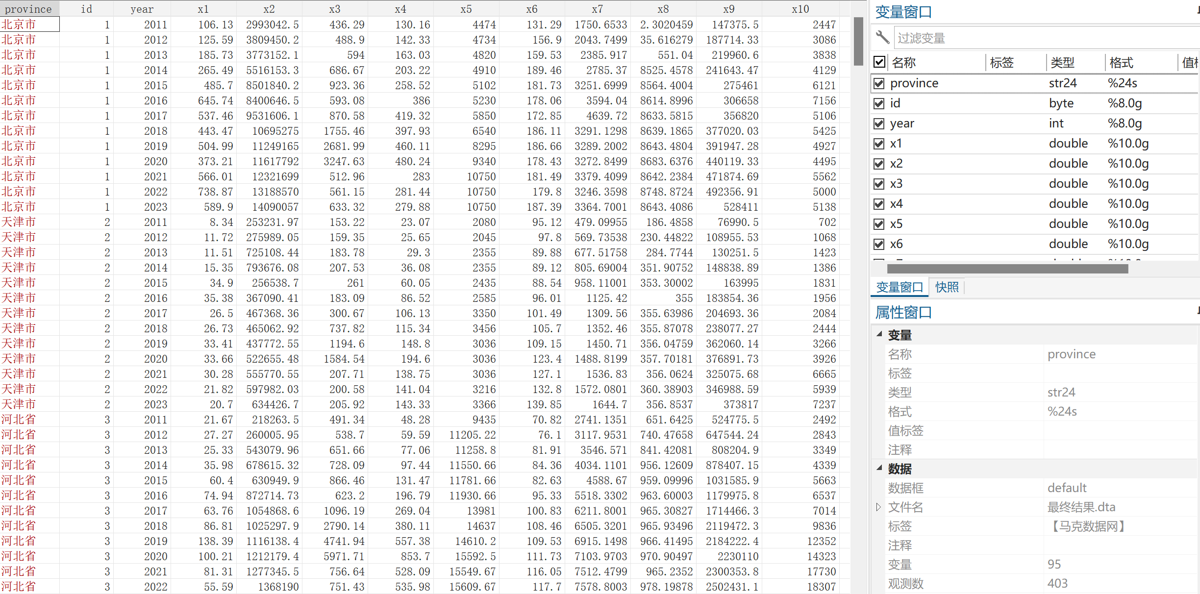Expand the 文件名 property row

pyautogui.click(x=878, y=507)
